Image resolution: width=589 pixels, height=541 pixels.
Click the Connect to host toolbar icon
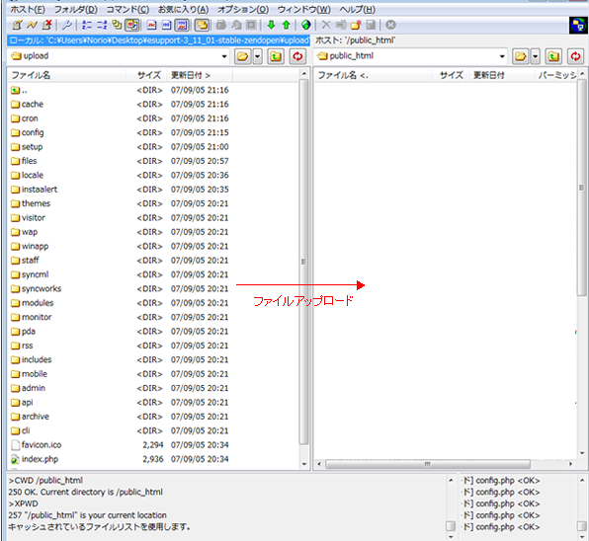pyautogui.click(x=17, y=25)
